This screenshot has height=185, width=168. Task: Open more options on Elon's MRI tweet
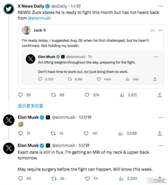coord(160,145)
